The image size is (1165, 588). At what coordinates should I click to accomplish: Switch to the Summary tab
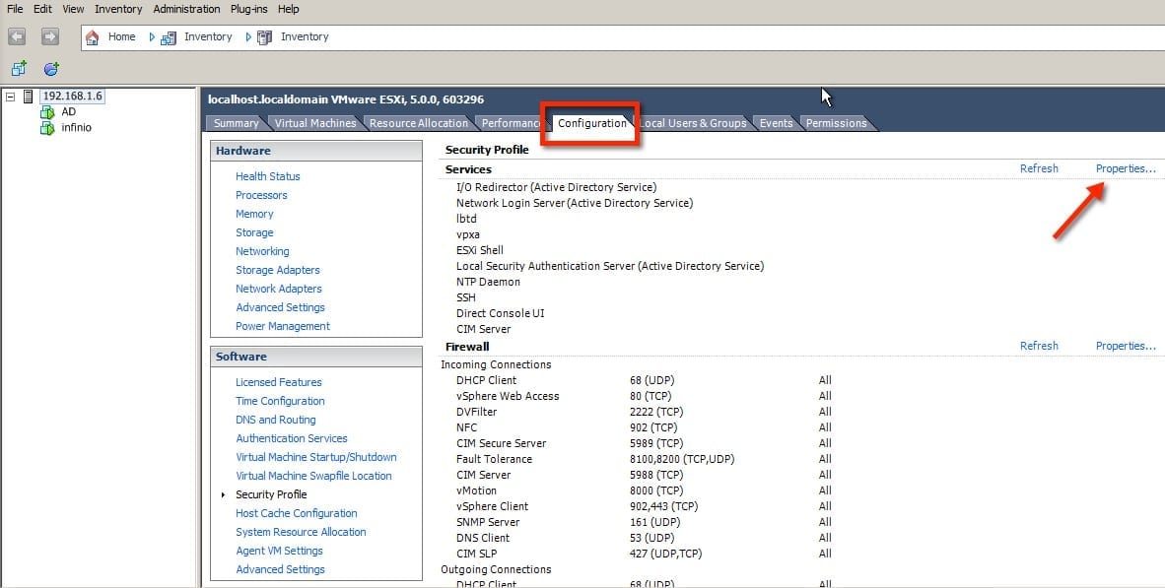237,123
